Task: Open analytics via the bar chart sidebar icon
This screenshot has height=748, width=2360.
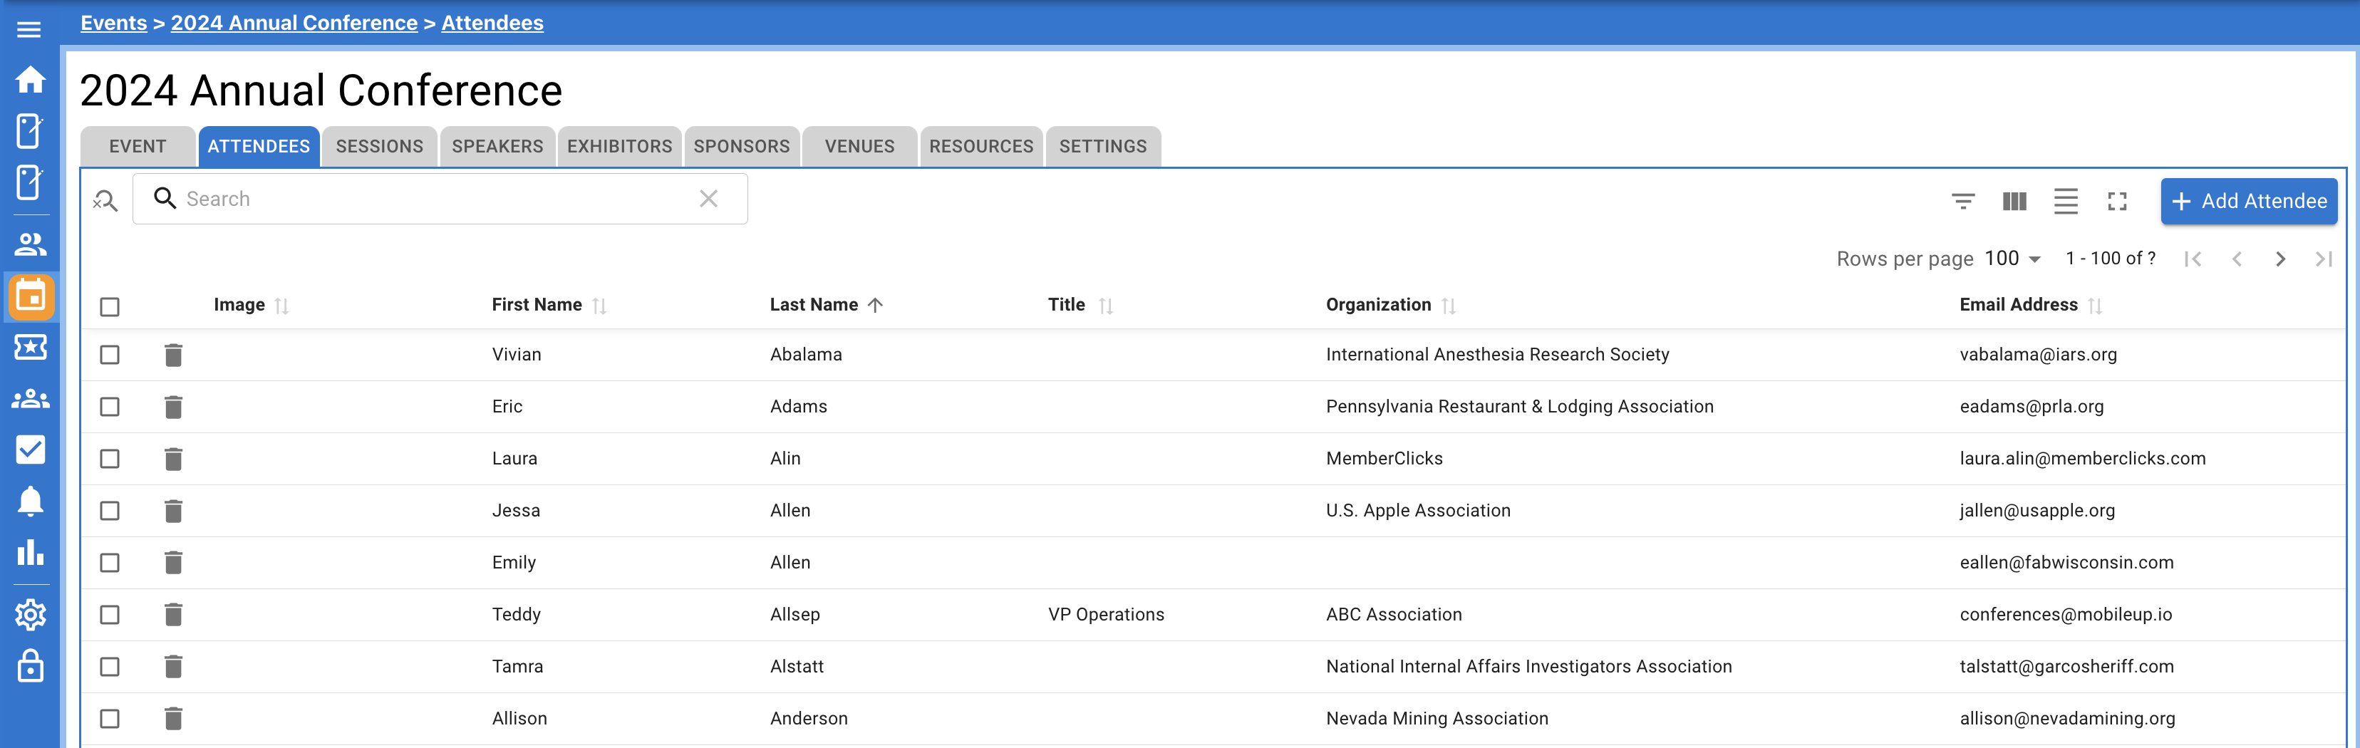Action: tap(30, 553)
